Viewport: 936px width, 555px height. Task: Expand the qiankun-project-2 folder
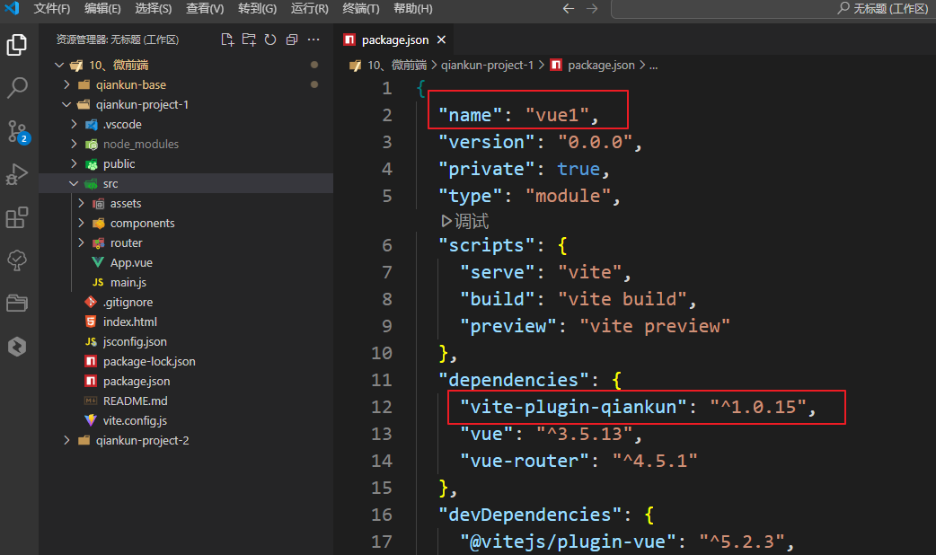pyautogui.click(x=142, y=440)
